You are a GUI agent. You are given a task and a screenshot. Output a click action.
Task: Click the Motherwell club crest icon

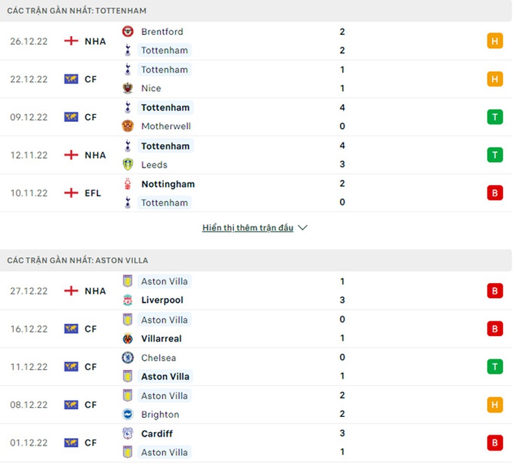tap(128, 126)
